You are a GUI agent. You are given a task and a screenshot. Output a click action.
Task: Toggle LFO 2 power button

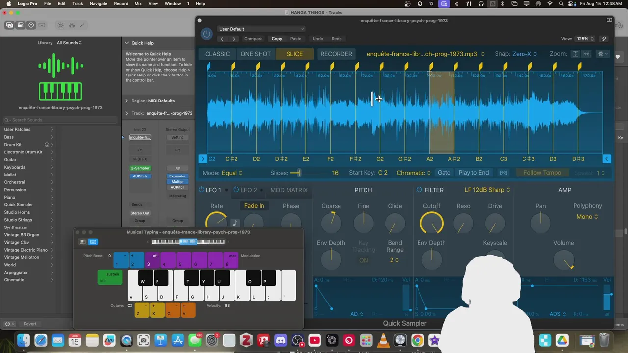[x=236, y=190]
